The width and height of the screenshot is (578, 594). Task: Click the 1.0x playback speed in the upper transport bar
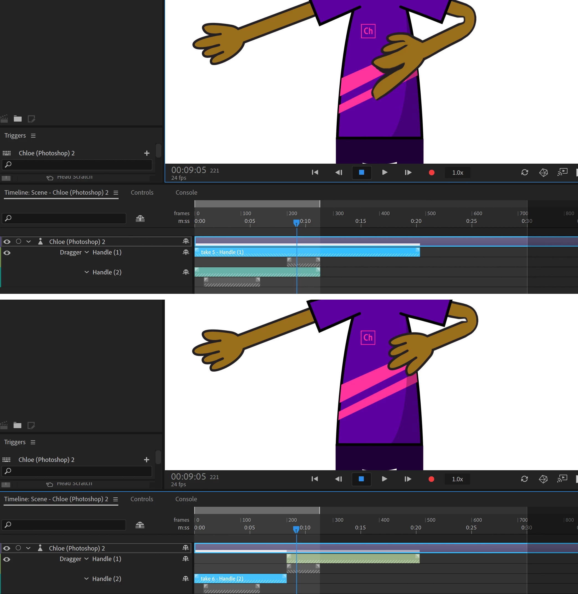[457, 173]
